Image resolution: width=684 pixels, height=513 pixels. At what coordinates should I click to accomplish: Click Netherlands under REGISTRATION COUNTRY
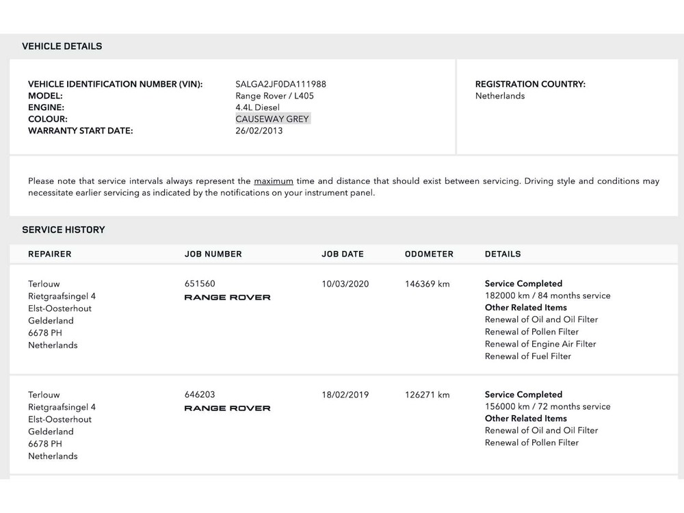tap(500, 96)
